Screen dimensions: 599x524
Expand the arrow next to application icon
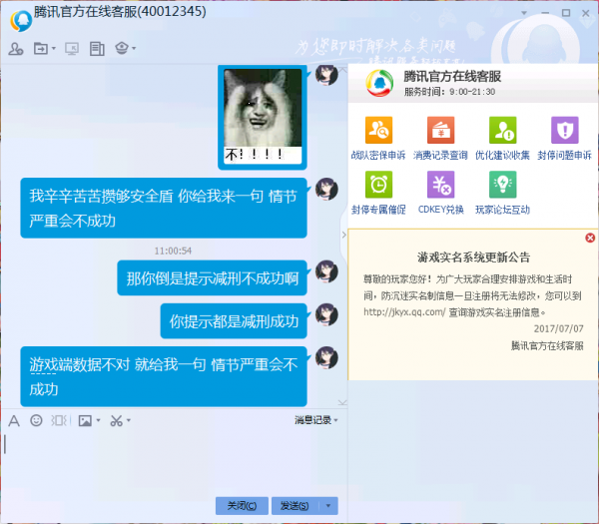click(x=134, y=48)
